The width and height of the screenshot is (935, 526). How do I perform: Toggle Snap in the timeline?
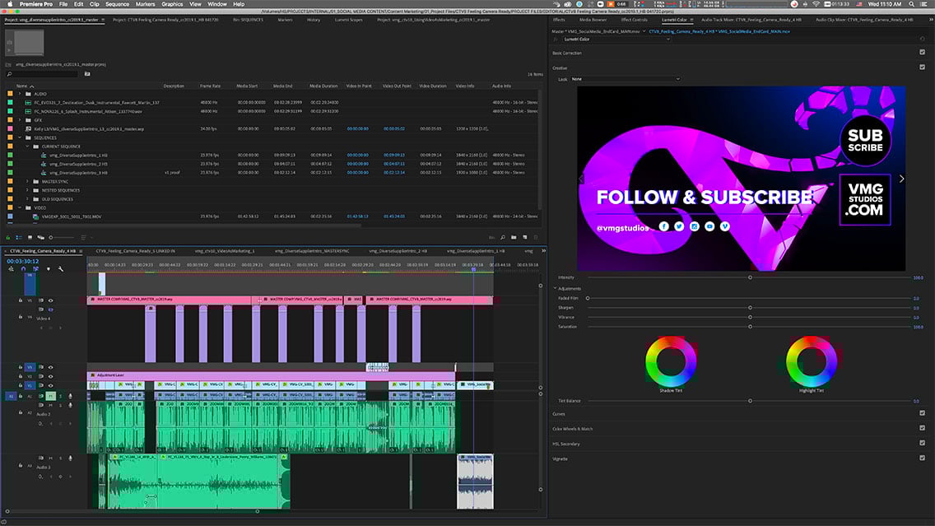[x=23, y=268]
